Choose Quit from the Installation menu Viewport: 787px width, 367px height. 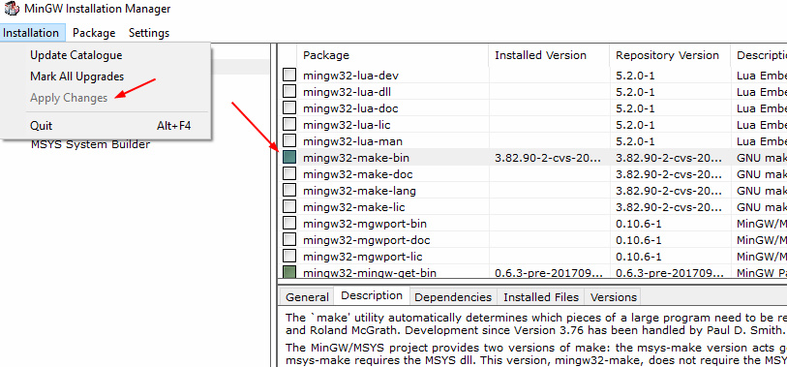click(42, 126)
